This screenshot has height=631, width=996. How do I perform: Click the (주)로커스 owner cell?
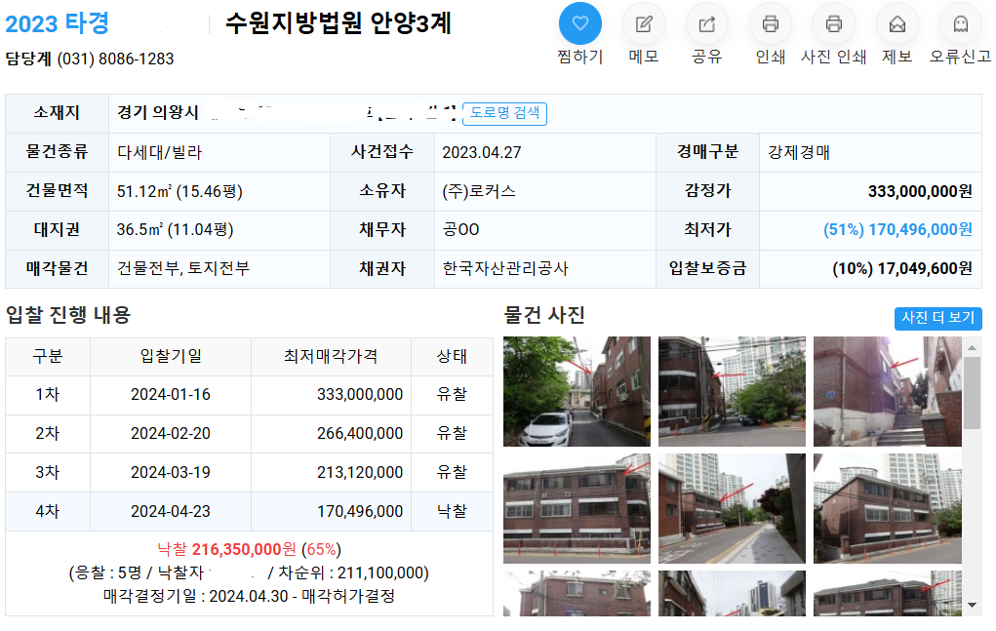(x=545, y=191)
